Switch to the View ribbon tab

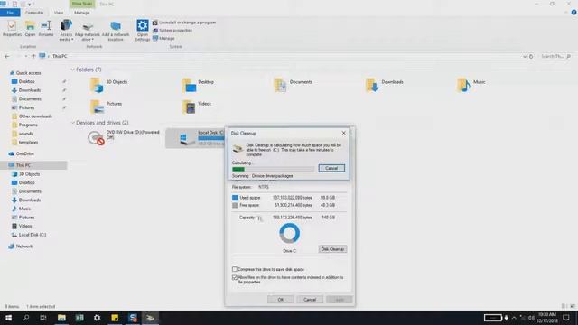coord(59,13)
